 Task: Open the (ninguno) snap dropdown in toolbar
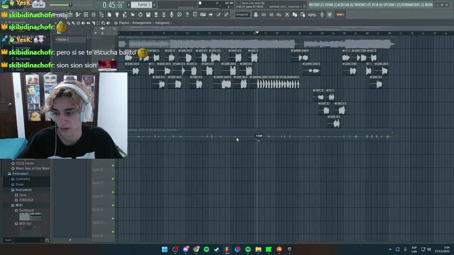click(242, 15)
